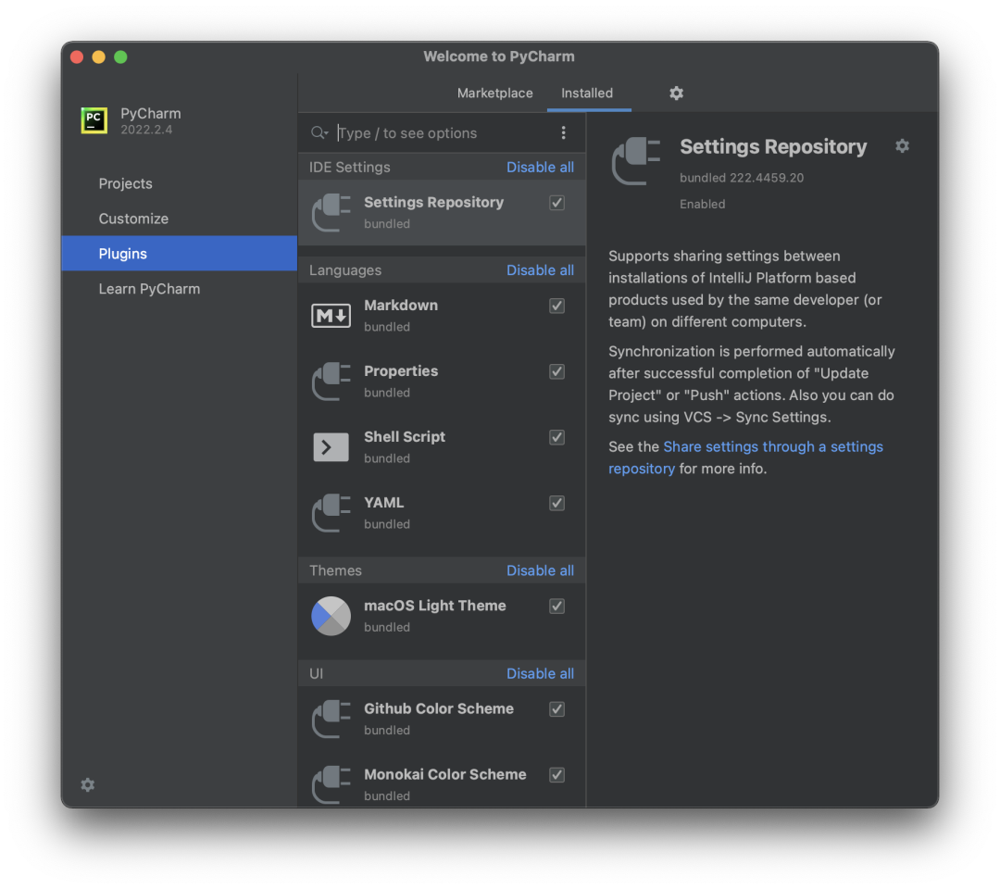Image resolution: width=1000 pixels, height=889 pixels.
Task: Open the gear menu beside the Installed tab
Action: [x=676, y=94]
